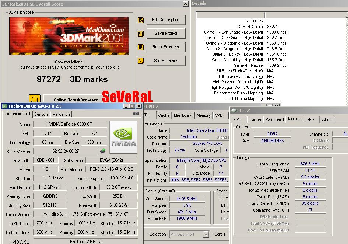Click the Edit Description icon

[x=140, y=20]
